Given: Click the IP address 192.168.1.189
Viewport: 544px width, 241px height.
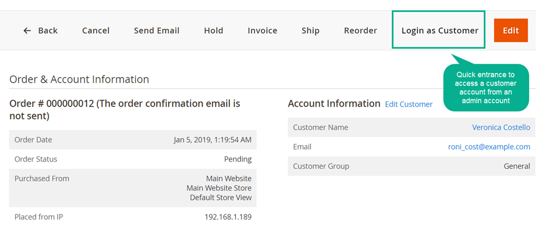Looking at the screenshot, I should point(228,217).
